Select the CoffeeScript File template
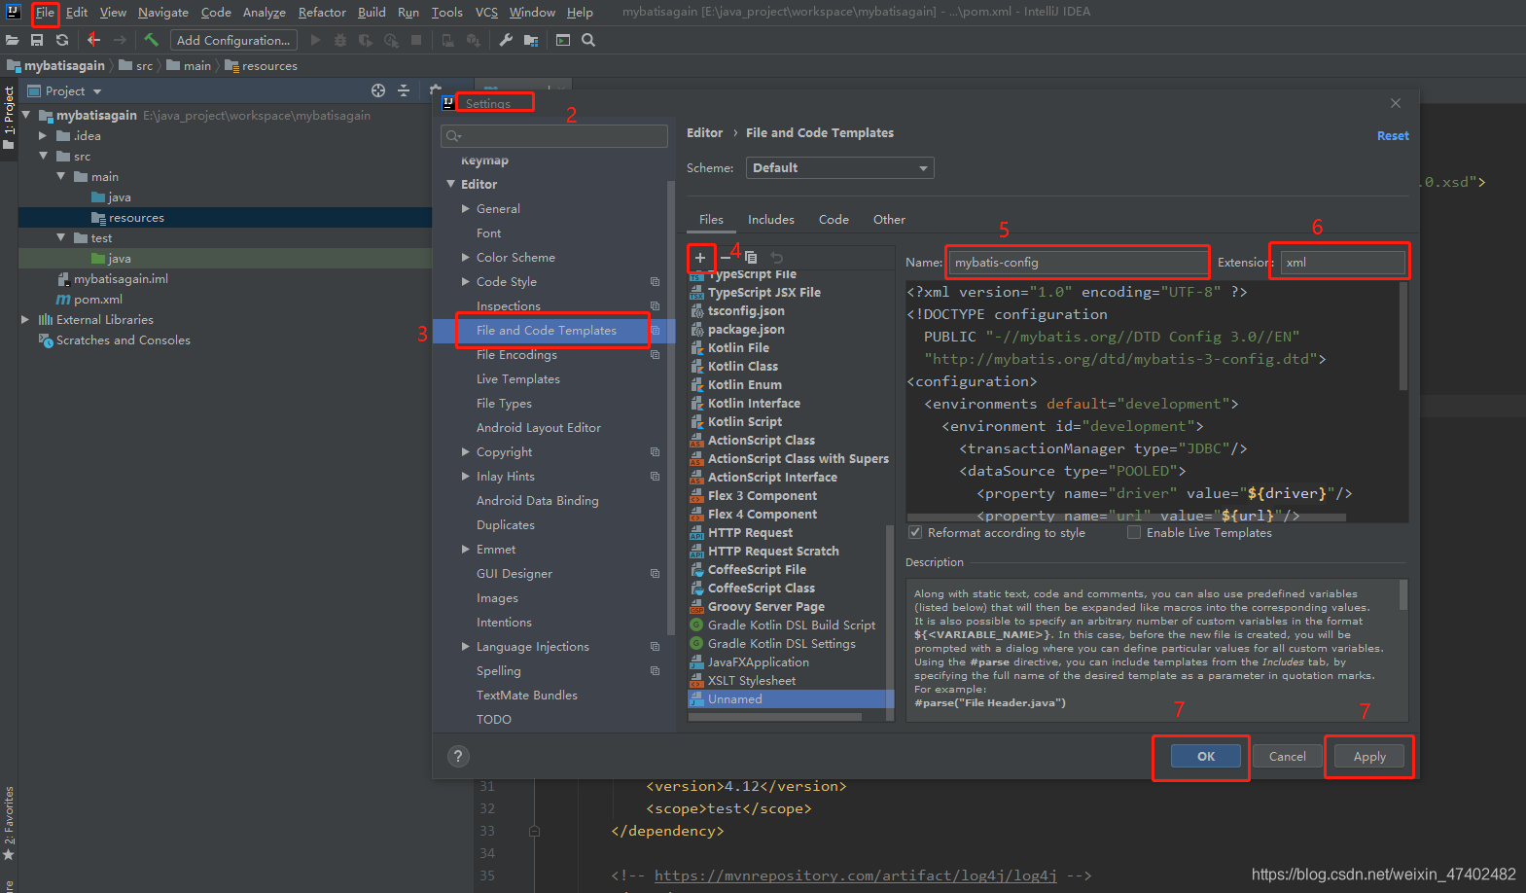This screenshot has width=1526, height=893. tap(756, 569)
